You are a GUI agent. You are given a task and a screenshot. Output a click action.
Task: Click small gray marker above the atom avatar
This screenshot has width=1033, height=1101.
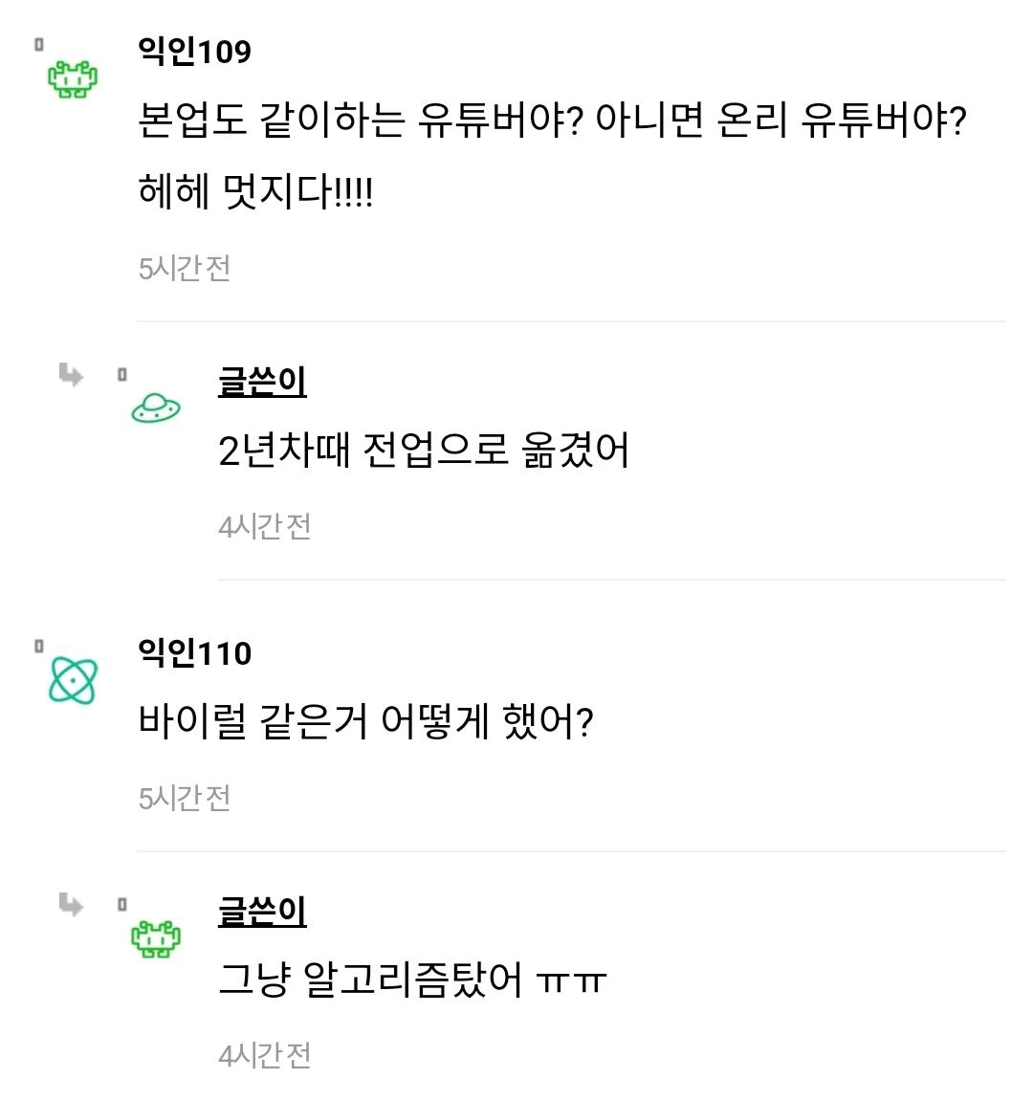[x=39, y=647]
